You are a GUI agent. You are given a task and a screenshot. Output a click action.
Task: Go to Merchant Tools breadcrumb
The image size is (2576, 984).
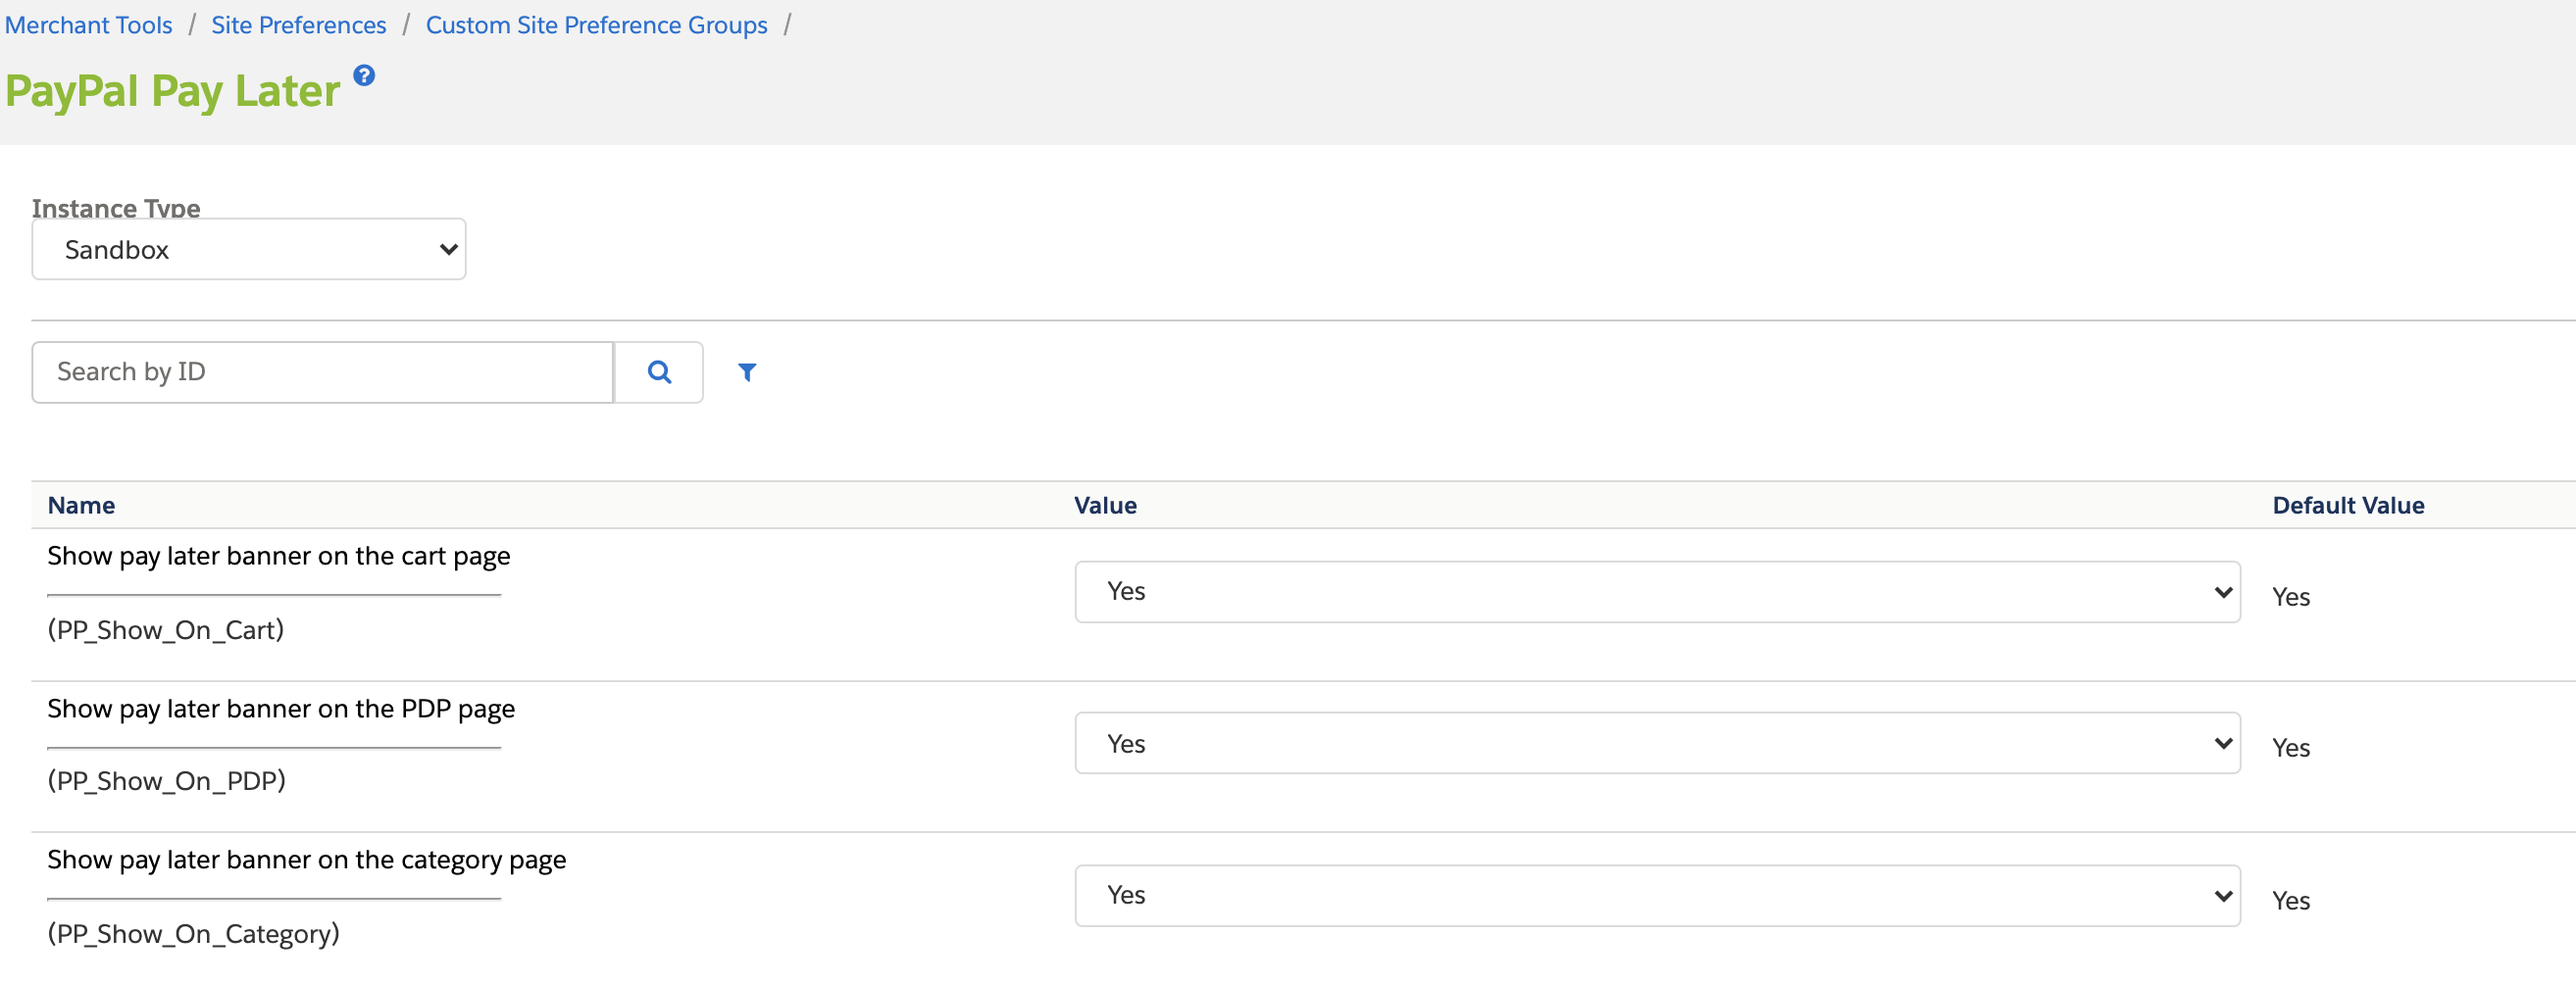click(x=89, y=25)
